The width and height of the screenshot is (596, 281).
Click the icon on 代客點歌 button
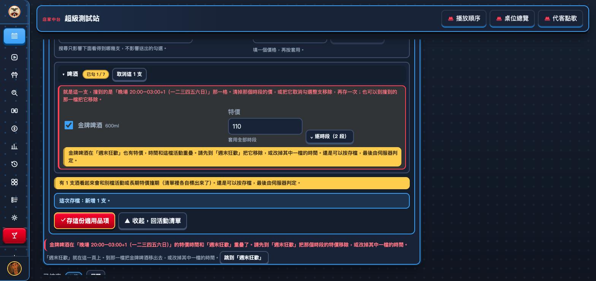(x=547, y=19)
